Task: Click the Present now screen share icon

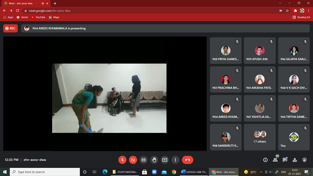Action: (165, 160)
